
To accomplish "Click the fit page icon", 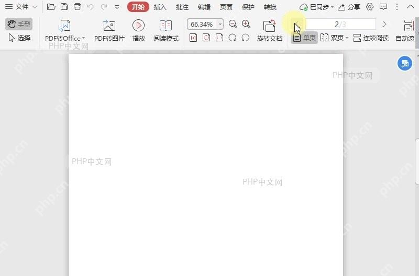I will [206, 38].
